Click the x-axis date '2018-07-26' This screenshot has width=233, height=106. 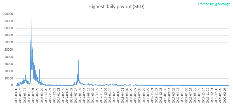(x=140, y=95)
